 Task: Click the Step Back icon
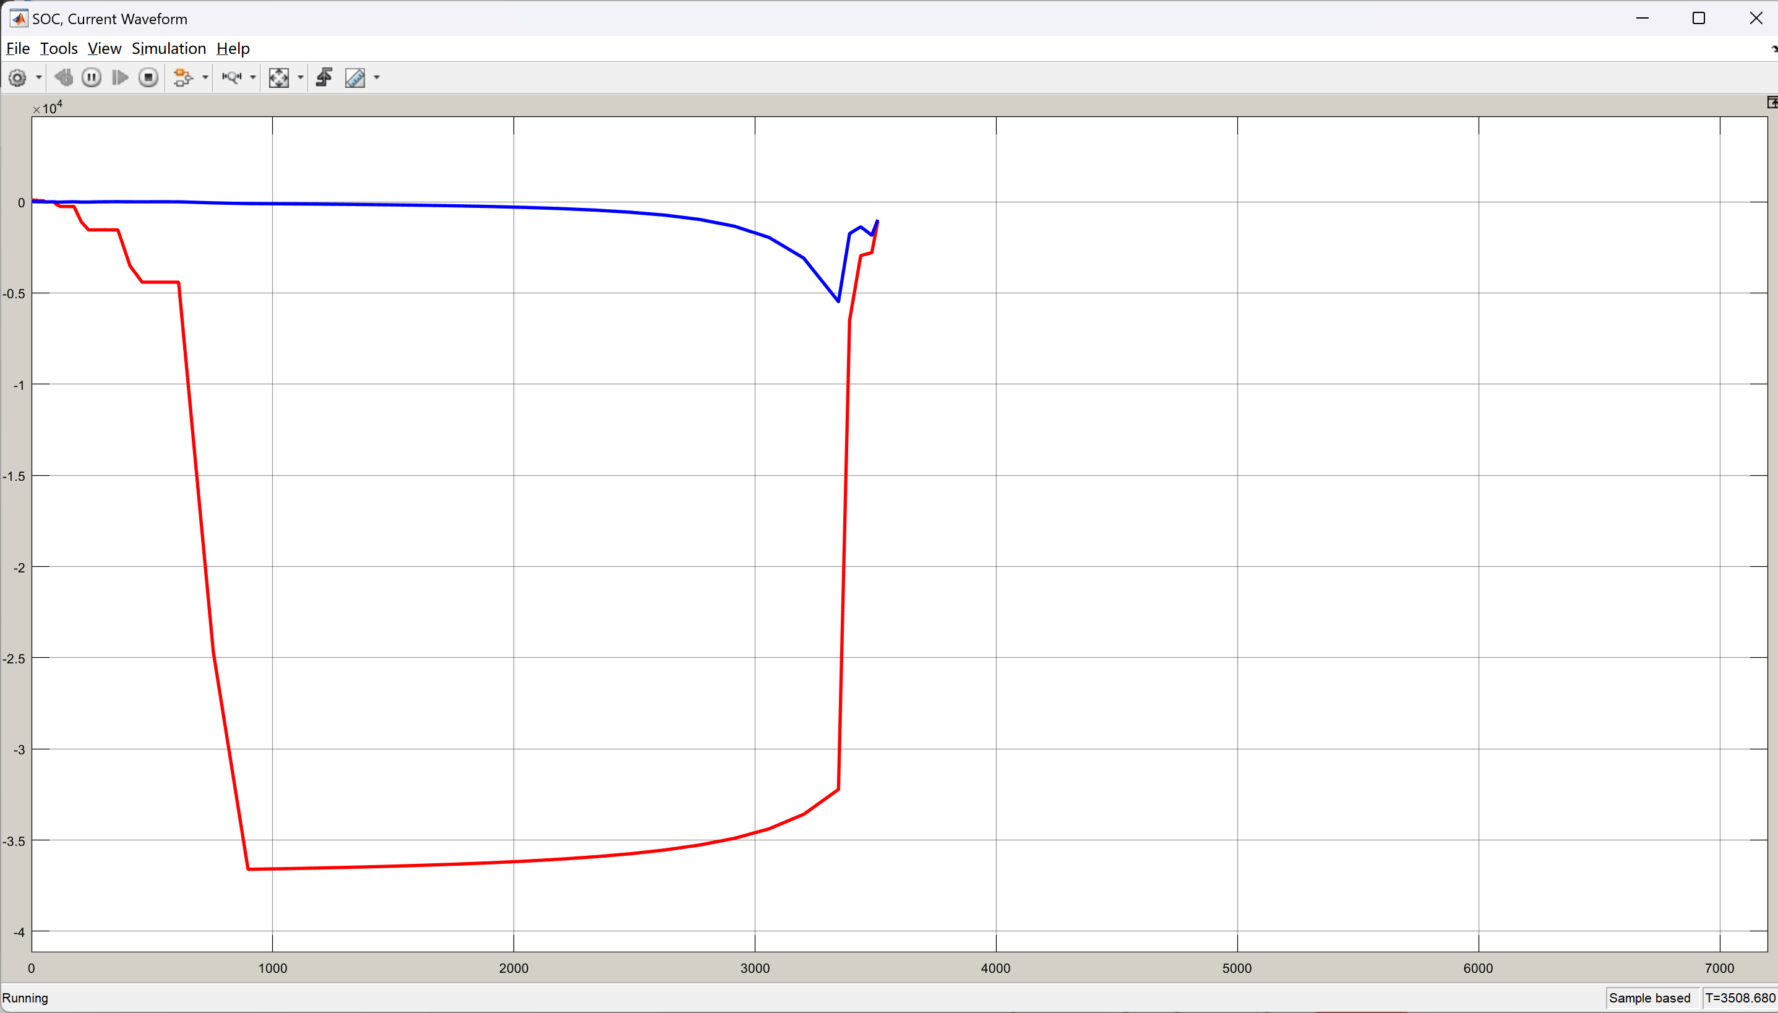pos(63,77)
